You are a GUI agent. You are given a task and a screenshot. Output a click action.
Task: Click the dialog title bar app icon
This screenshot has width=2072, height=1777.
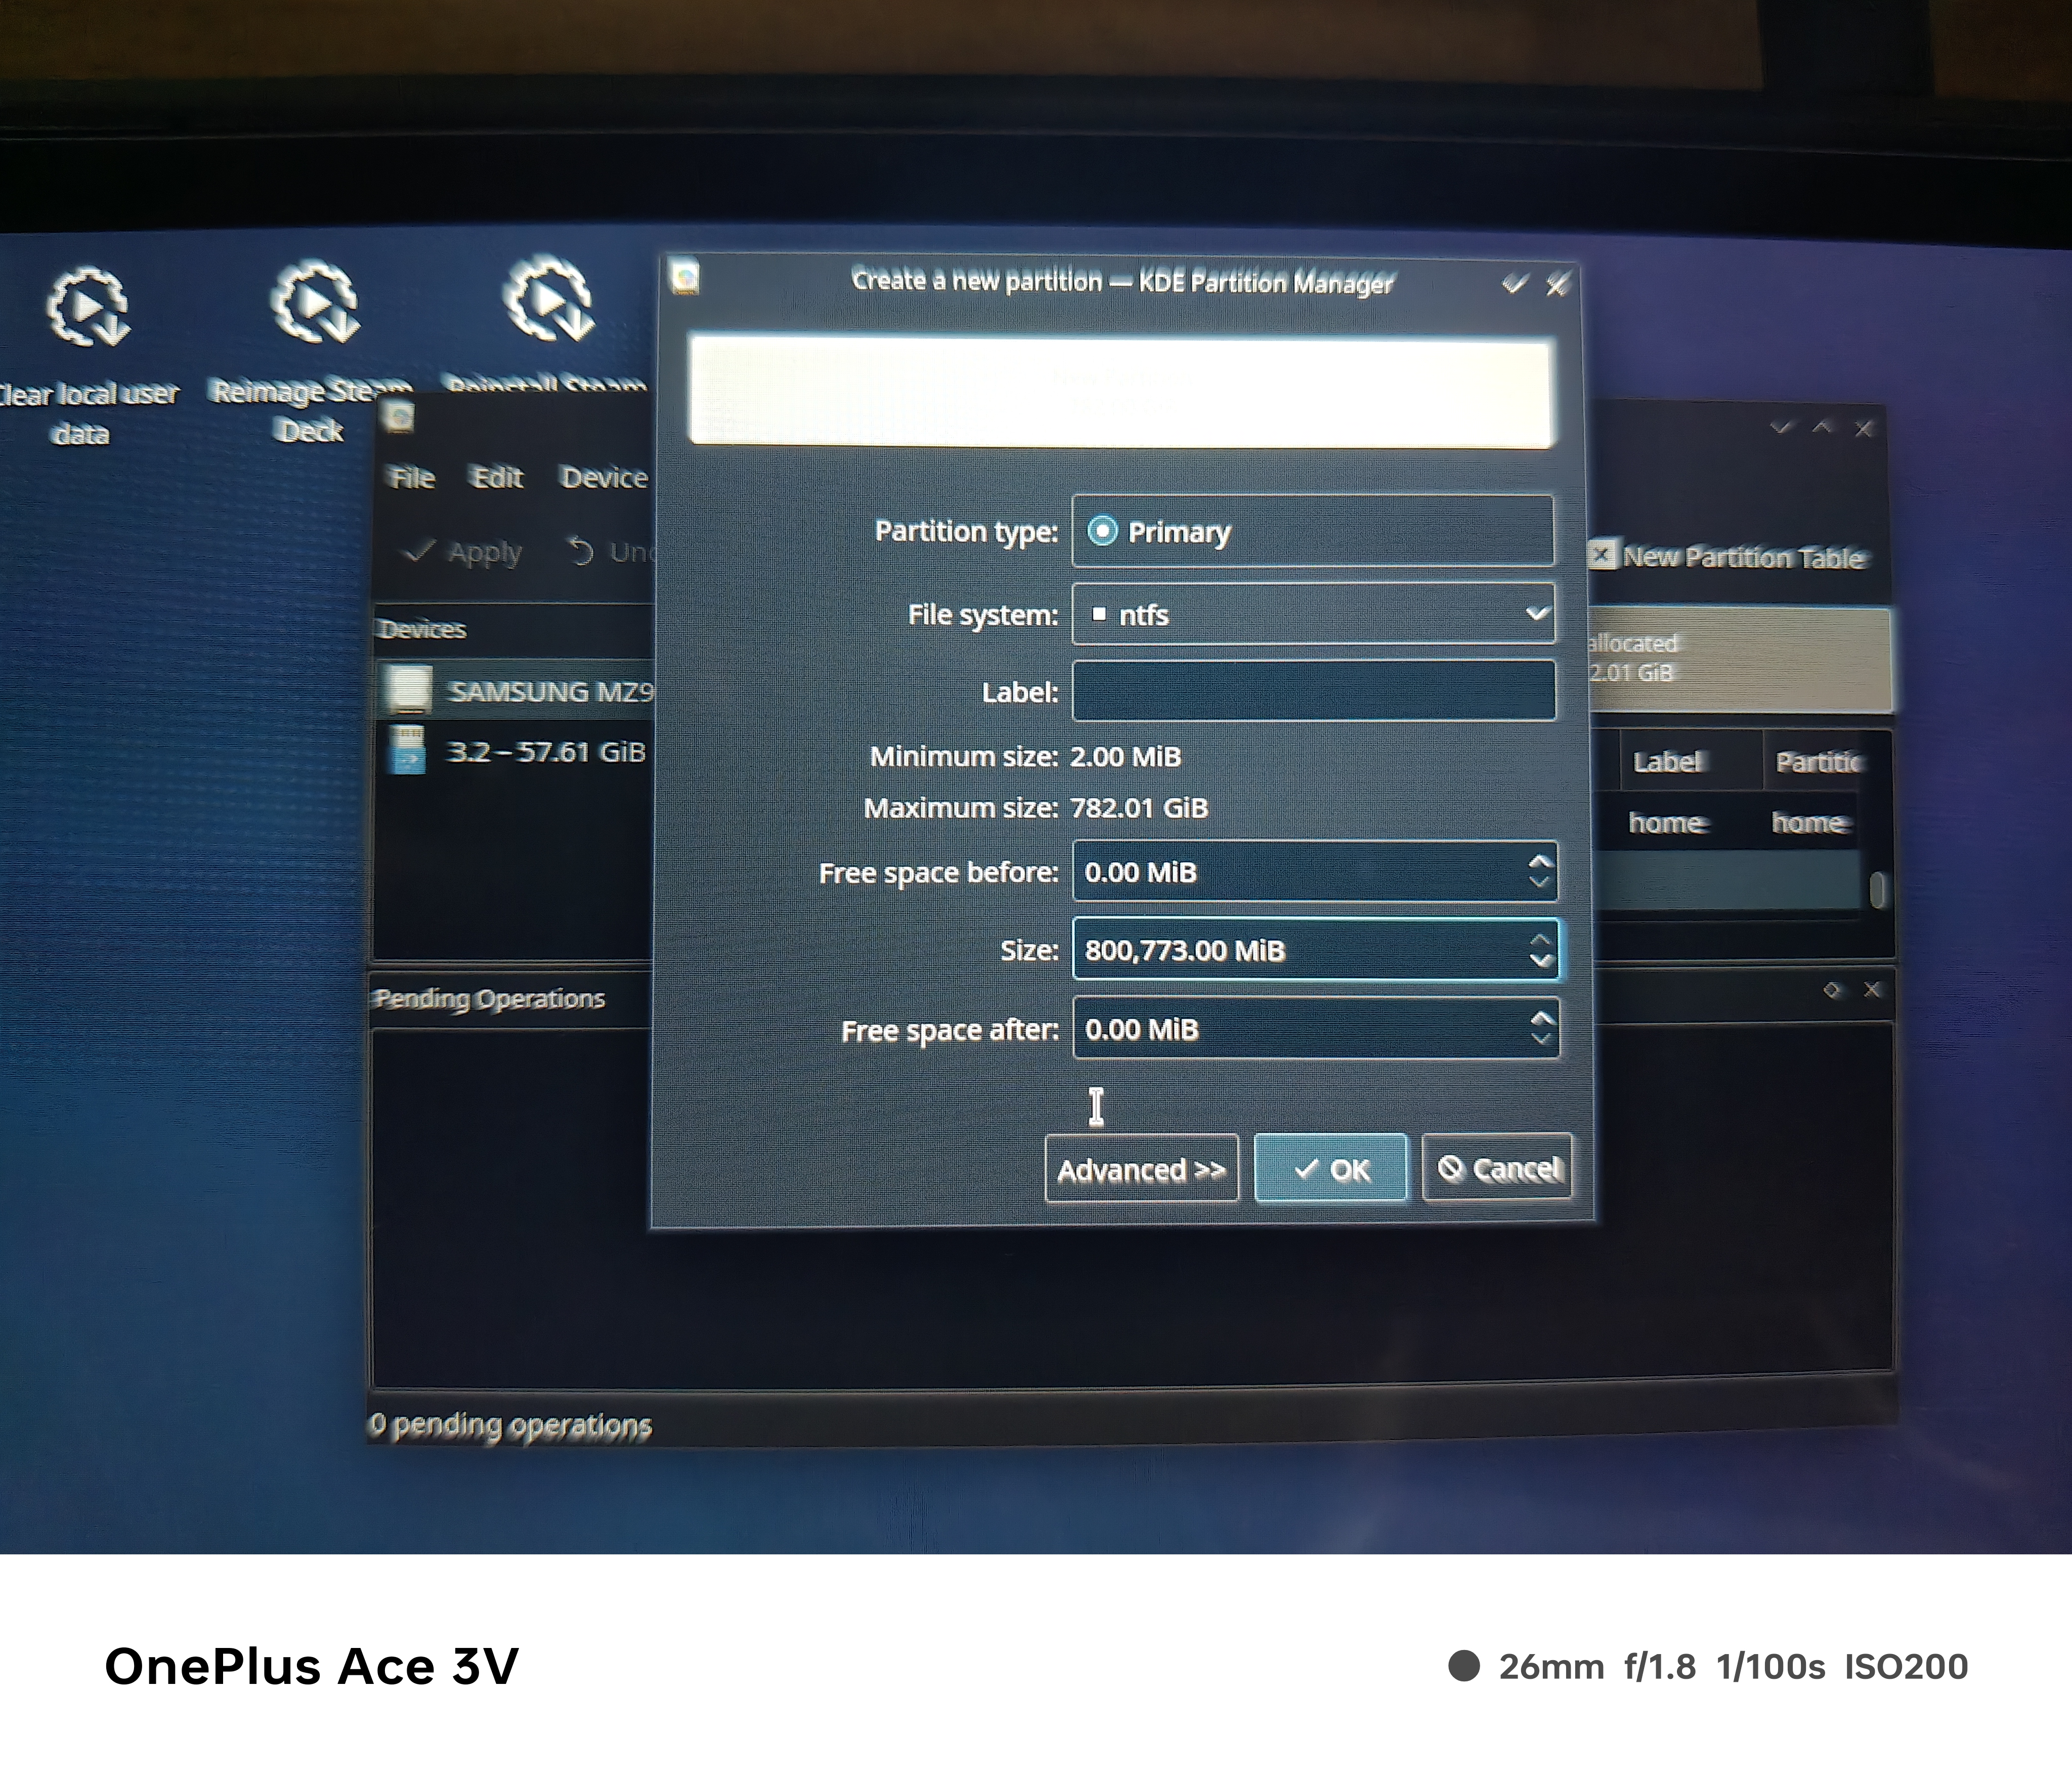pos(685,277)
